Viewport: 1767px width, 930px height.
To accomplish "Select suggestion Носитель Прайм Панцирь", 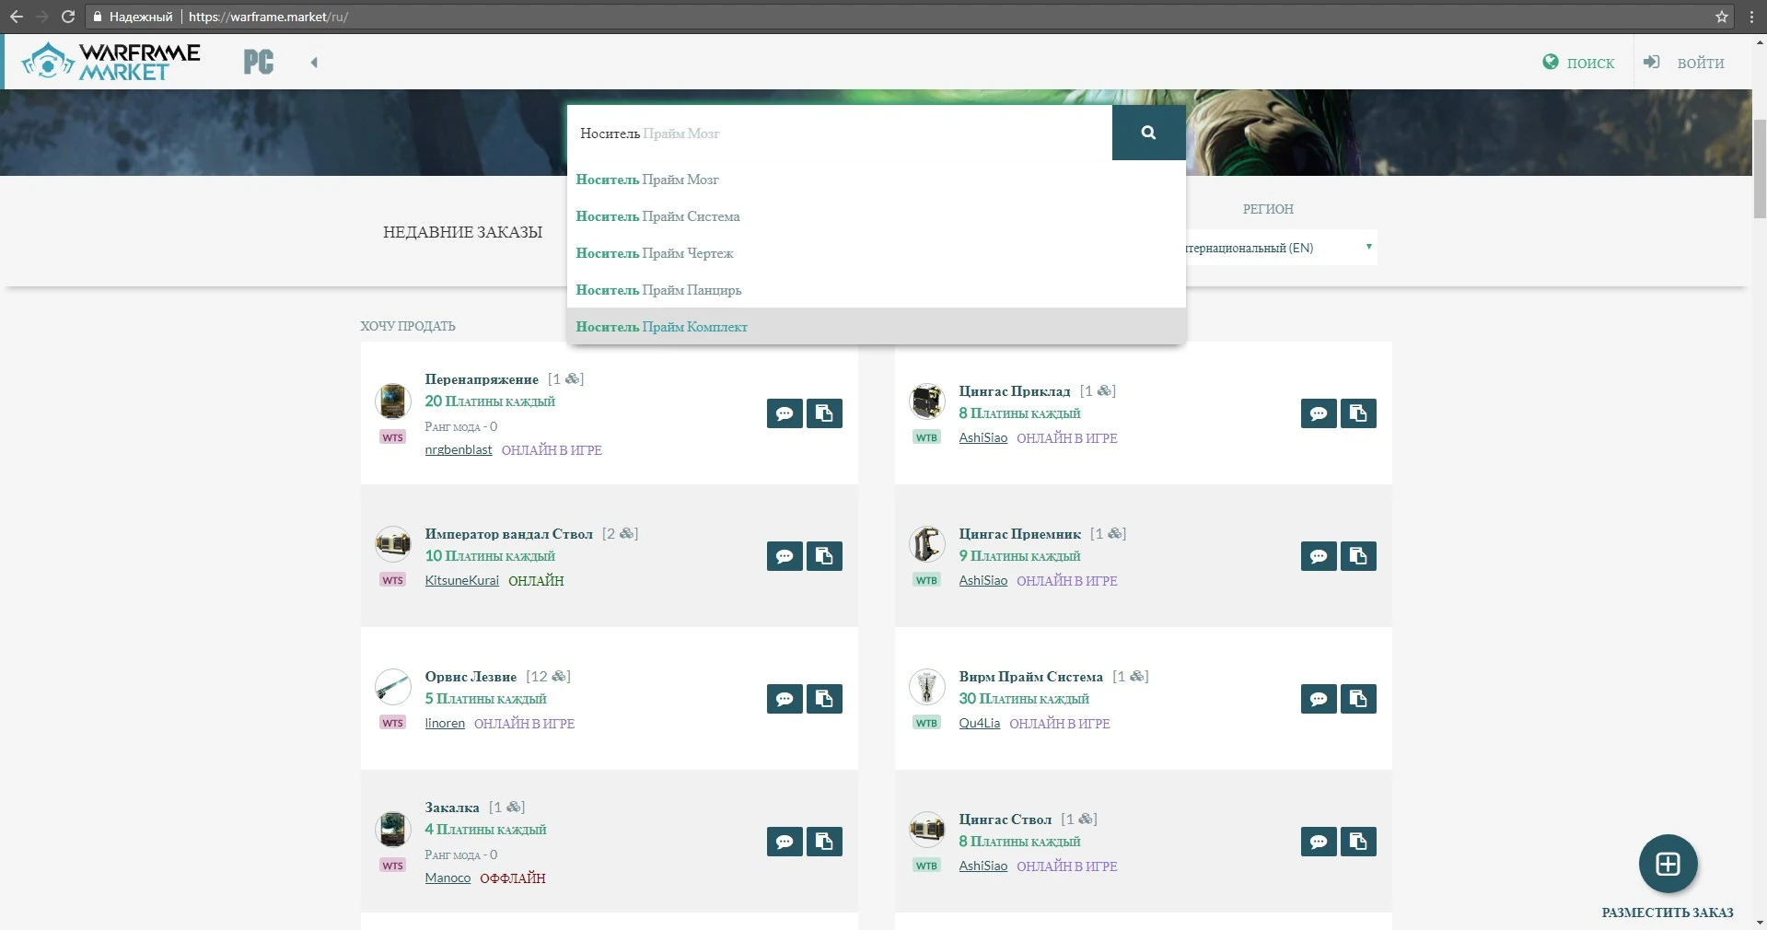I will click(x=876, y=290).
